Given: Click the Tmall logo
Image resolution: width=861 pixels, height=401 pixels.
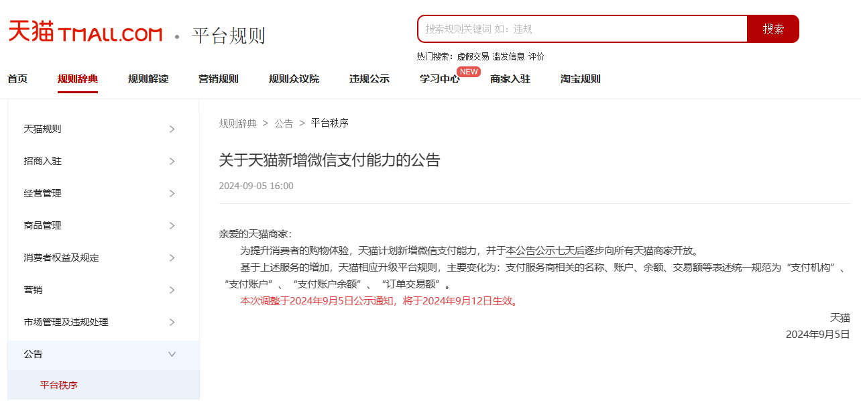Looking at the screenshot, I should (85, 32).
